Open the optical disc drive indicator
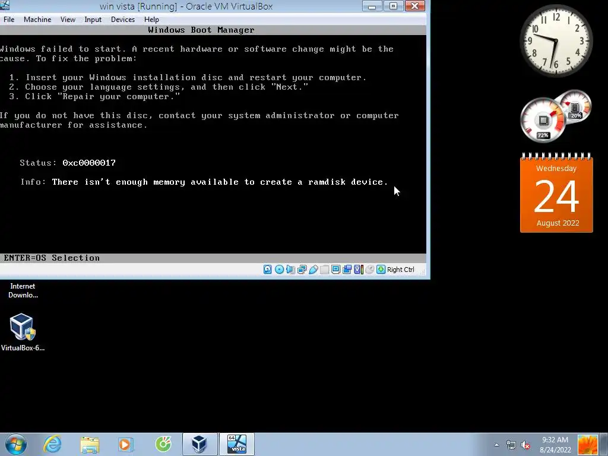Viewport: 608px width, 456px height. point(279,270)
